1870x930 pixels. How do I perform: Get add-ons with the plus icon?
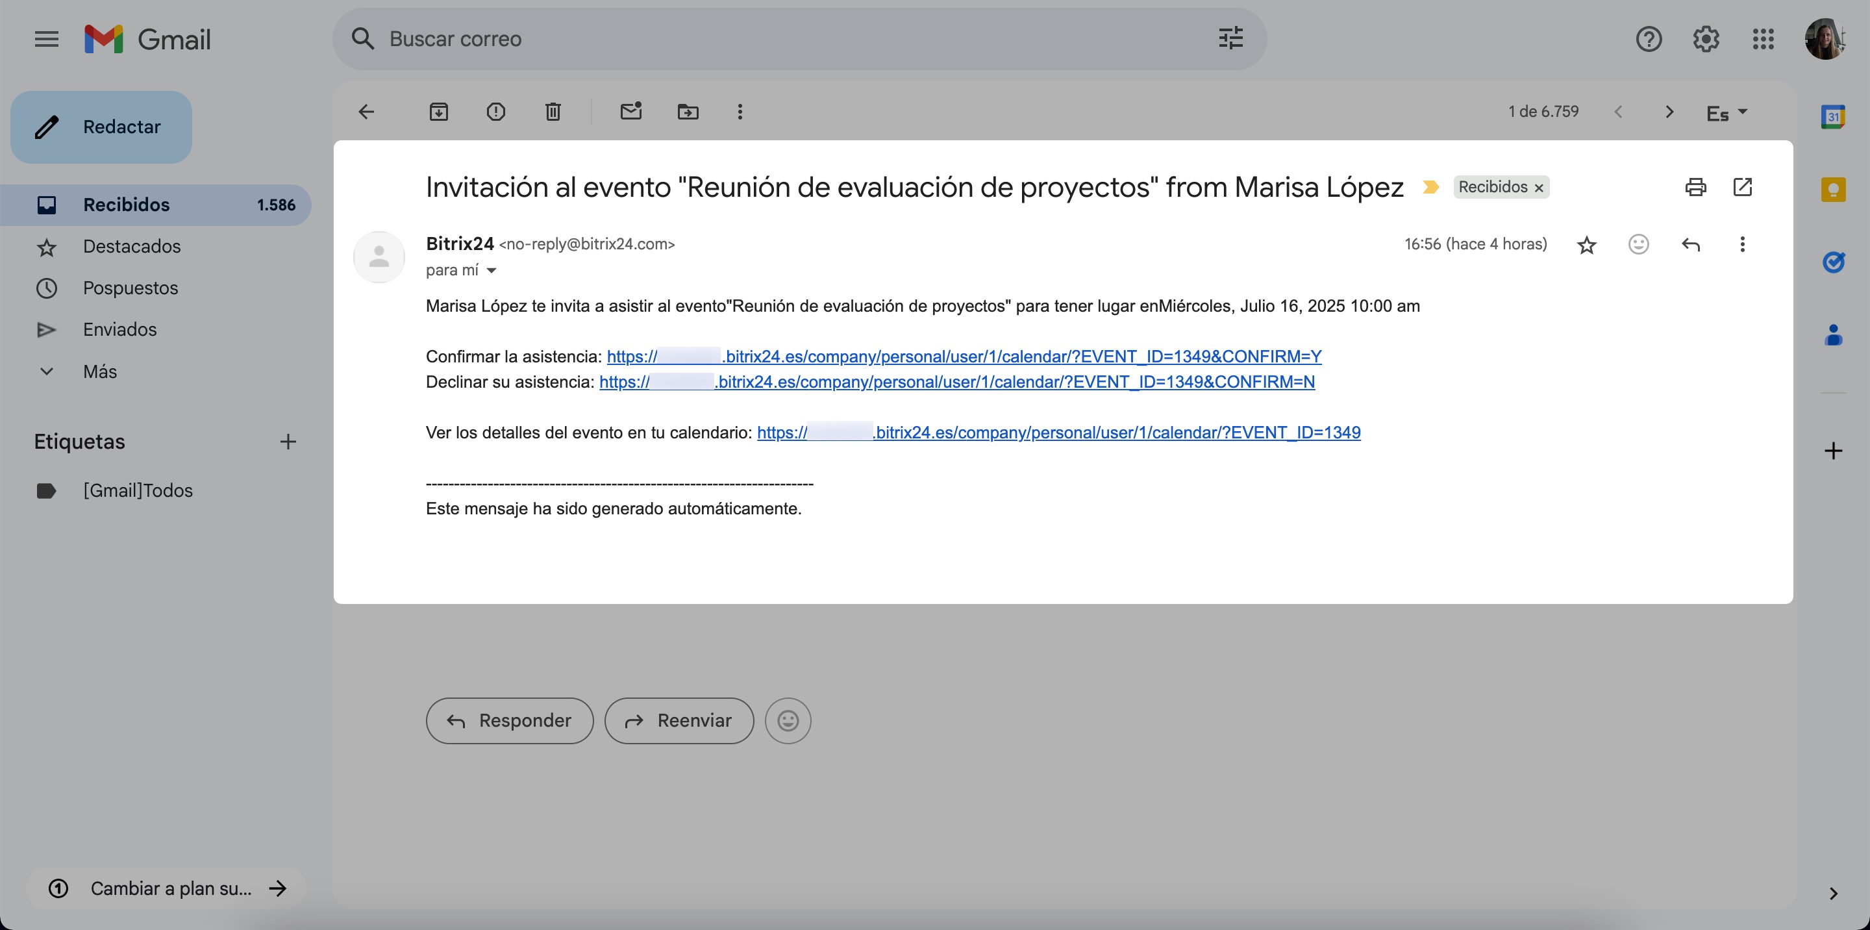[1833, 451]
